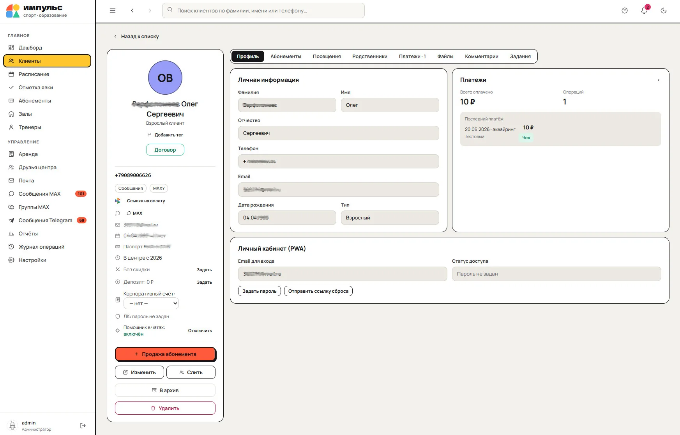Click the logout icon next to admin

(83, 426)
